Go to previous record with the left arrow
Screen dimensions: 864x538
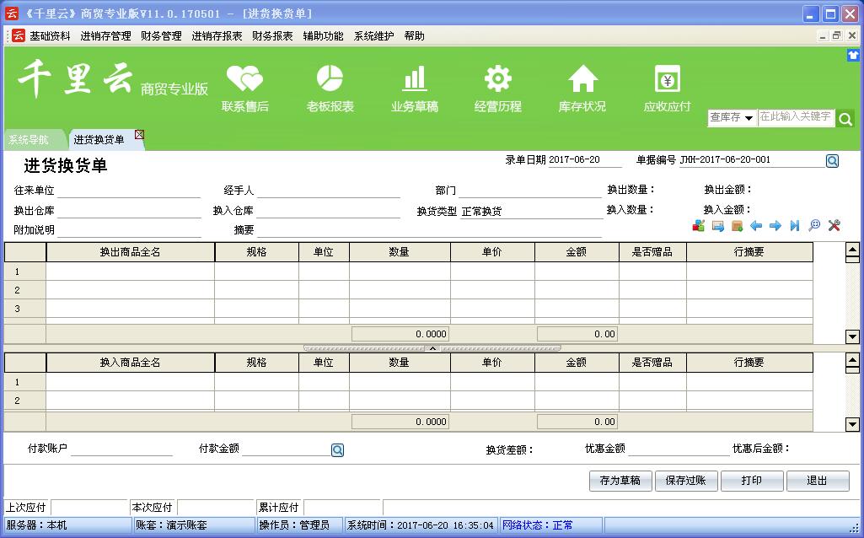tap(756, 226)
